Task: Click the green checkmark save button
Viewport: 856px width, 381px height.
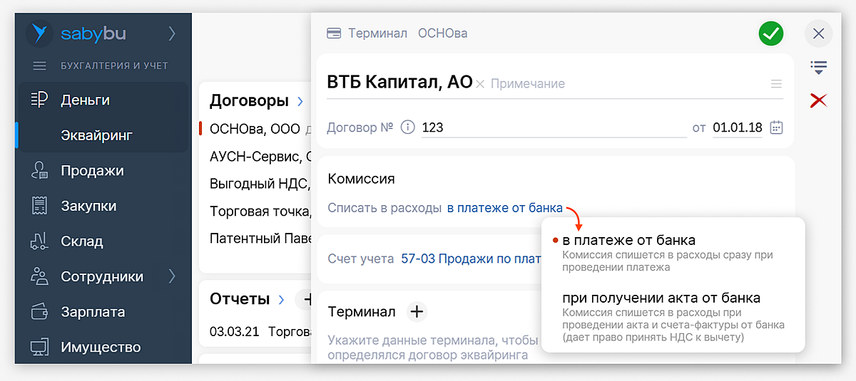Action: click(x=771, y=33)
